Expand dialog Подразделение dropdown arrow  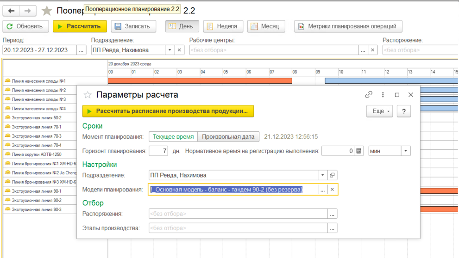pos(322,175)
